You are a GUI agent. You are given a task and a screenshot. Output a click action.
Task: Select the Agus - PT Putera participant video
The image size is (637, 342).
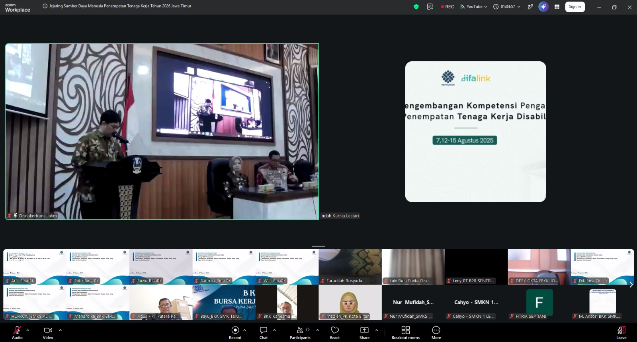pos(161,303)
